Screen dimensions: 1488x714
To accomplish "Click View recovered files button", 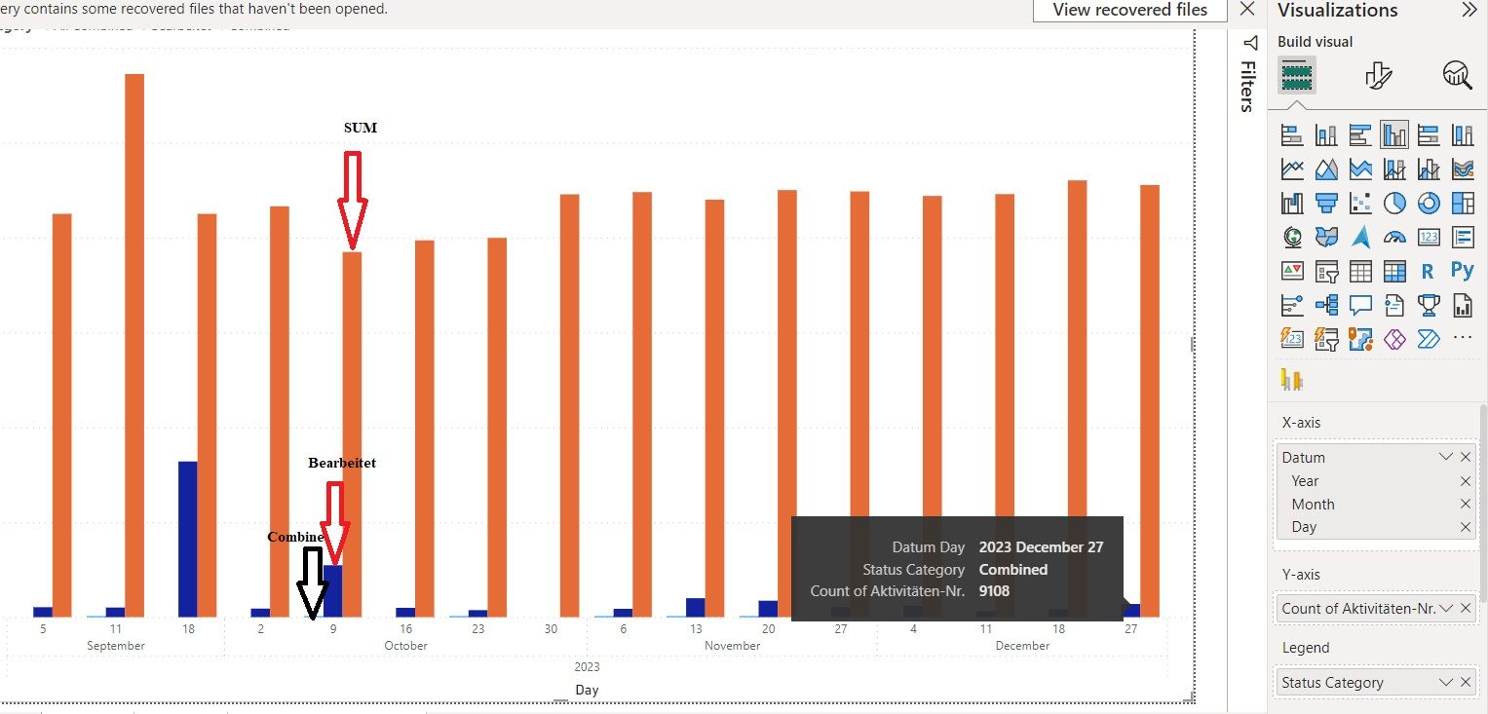I will [1130, 10].
